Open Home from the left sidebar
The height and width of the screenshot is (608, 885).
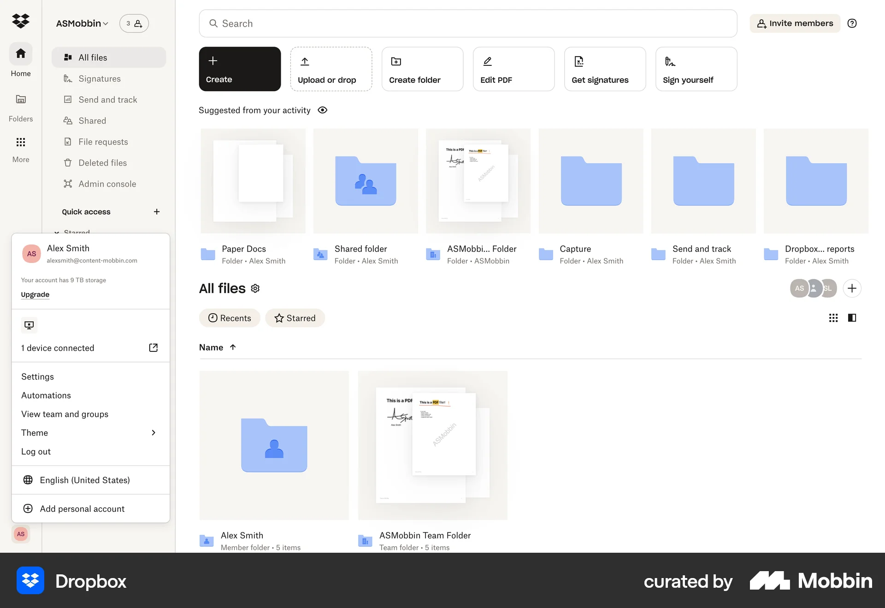coord(20,60)
